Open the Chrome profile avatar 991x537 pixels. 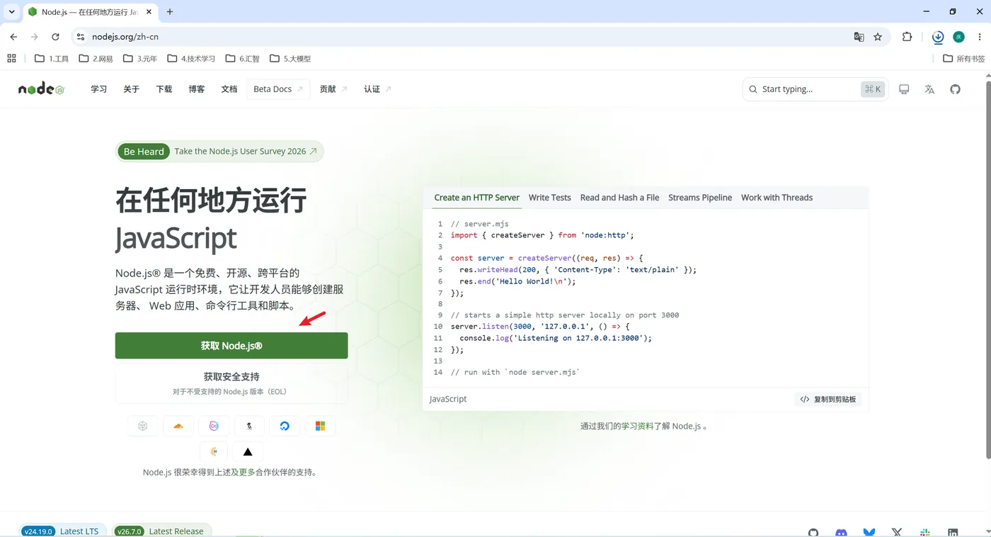tap(958, 37)
